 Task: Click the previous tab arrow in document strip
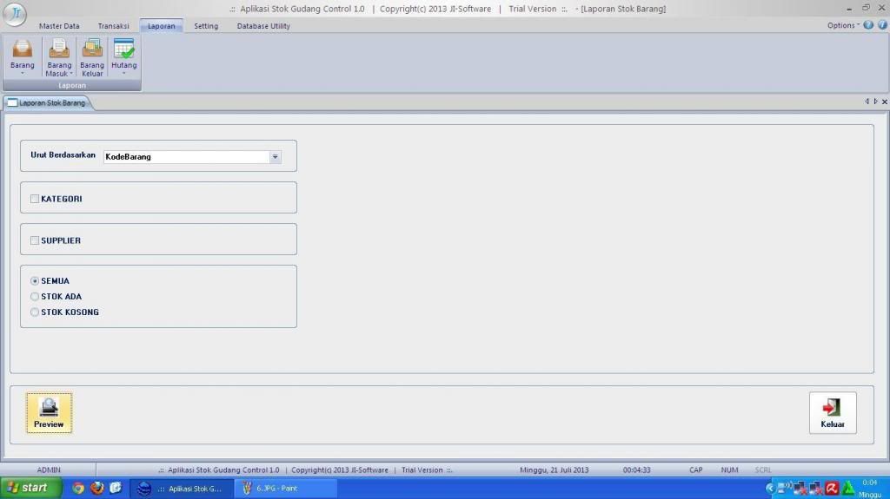867,102
